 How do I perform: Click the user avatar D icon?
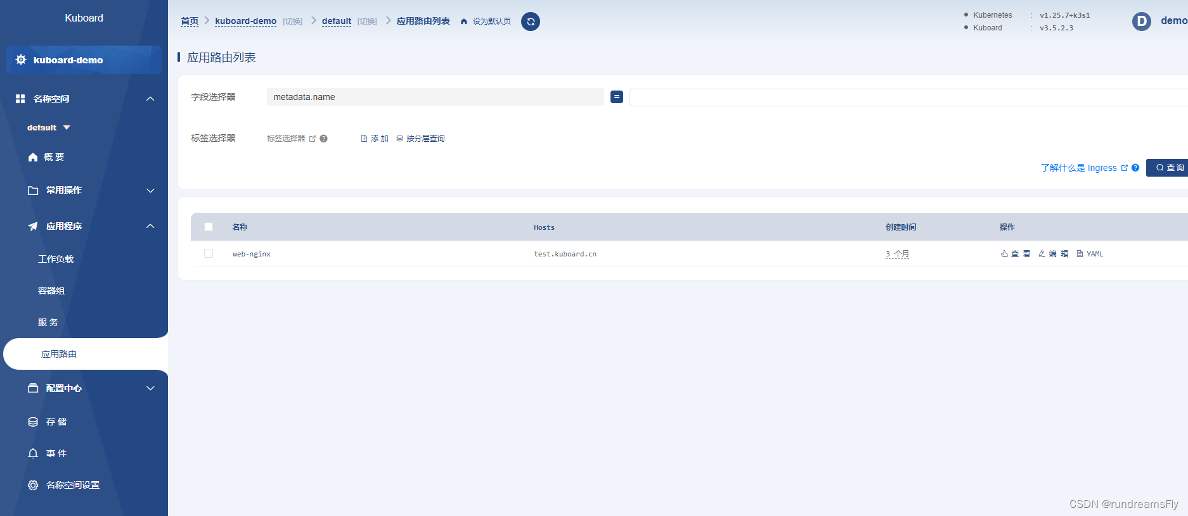1142,22
